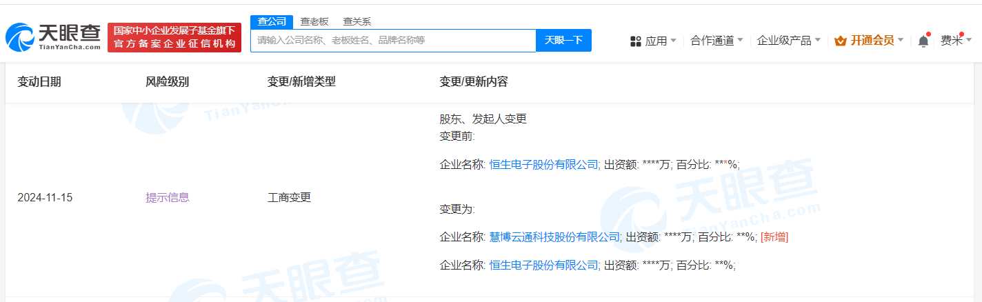Click the red [新增] tag
The height and width of the screenshot is (302, 982).
tap(774, 236)
